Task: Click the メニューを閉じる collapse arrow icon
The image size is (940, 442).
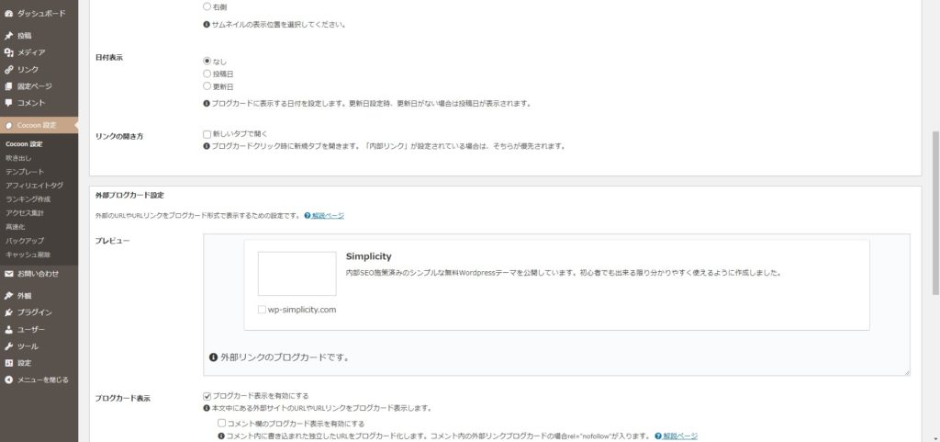Action: point(8,380)
